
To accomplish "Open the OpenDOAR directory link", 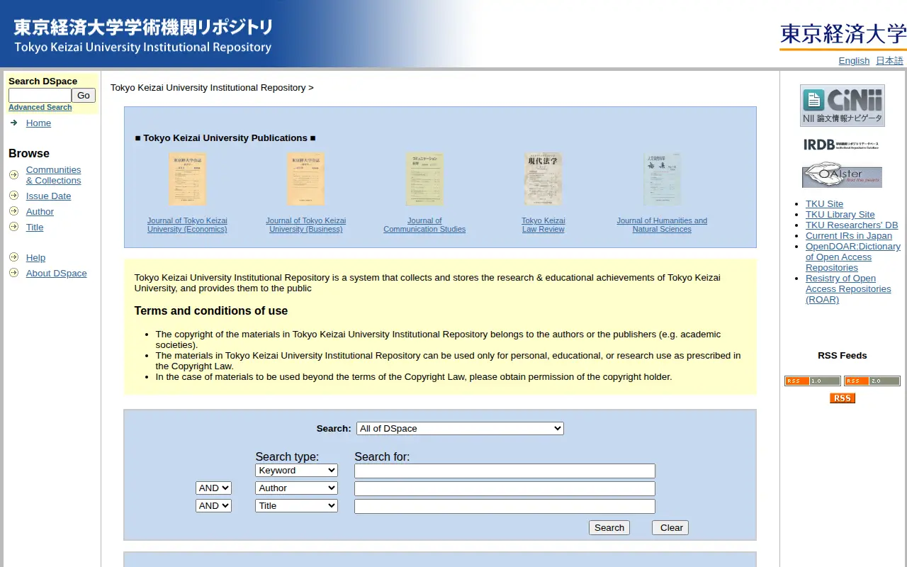I will point(852,257).
